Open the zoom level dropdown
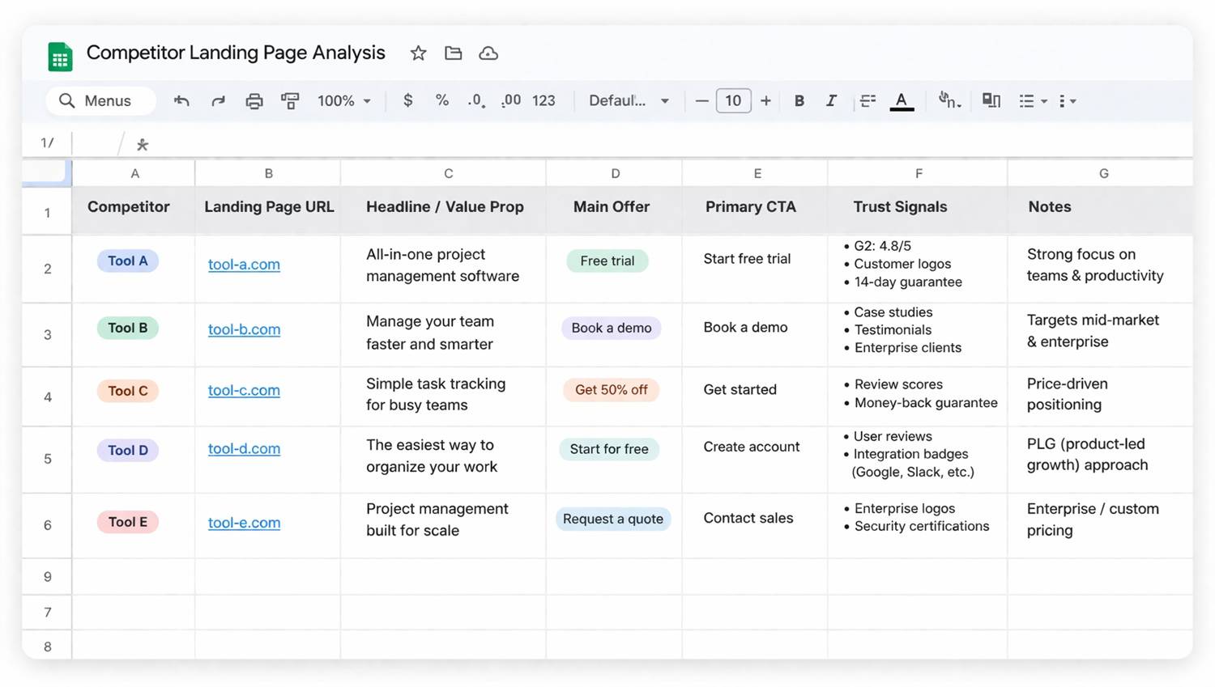 click(343, 100)
